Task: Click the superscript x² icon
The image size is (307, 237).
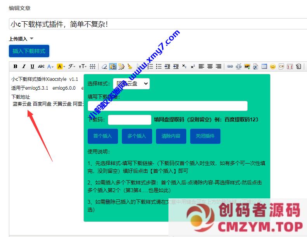Action: point(193,66)
